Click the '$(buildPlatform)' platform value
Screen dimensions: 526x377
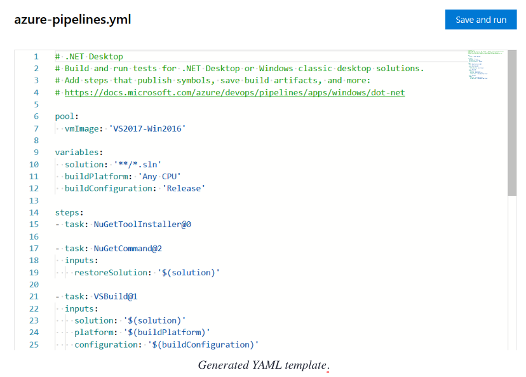[x=166, y=332]
